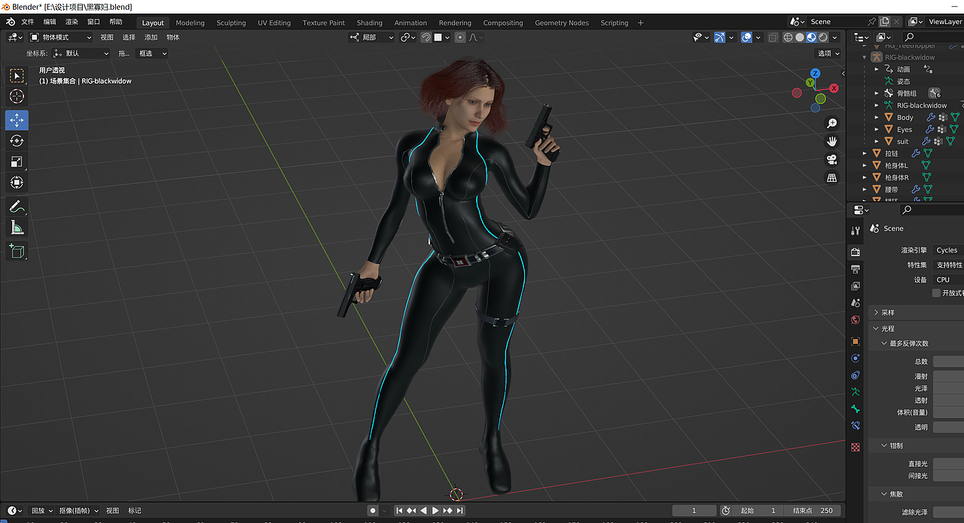The image size is (964, 523).
Task: Open the 选项 options dropdown
Action: coord(828,54)
